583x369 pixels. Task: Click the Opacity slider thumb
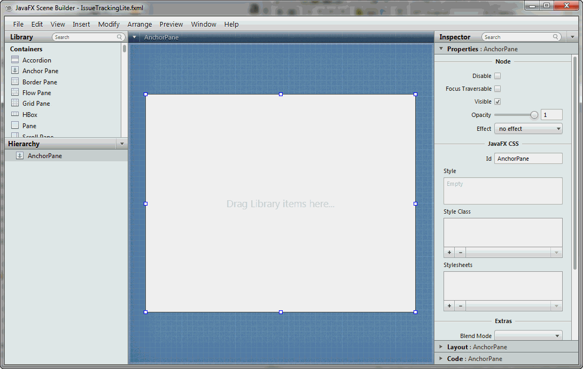coord(534,115)
